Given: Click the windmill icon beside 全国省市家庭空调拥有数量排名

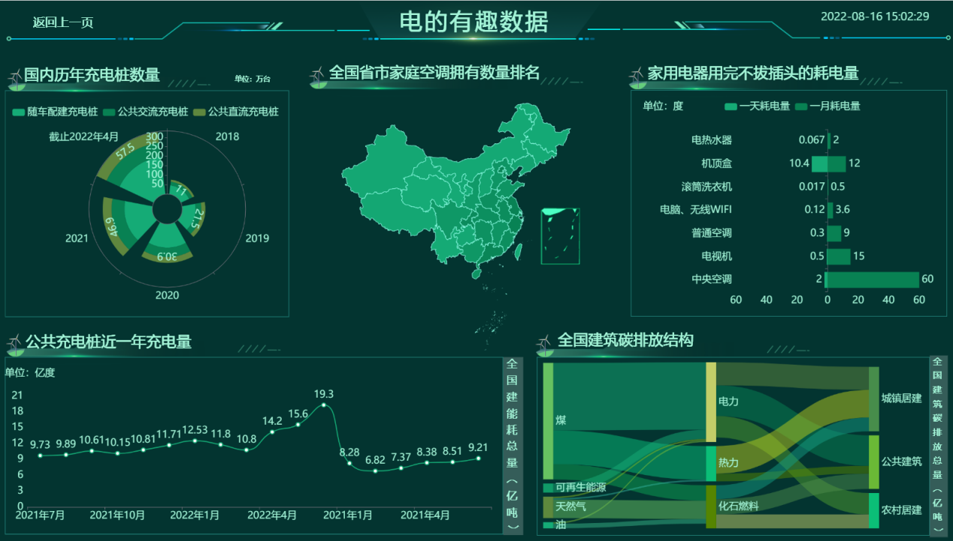Looking at the screenshot, I should [319, 72].
